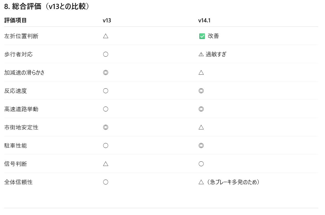
Task: Click the v13 circle in 駐車性能 row
Action: click(106, 146)
